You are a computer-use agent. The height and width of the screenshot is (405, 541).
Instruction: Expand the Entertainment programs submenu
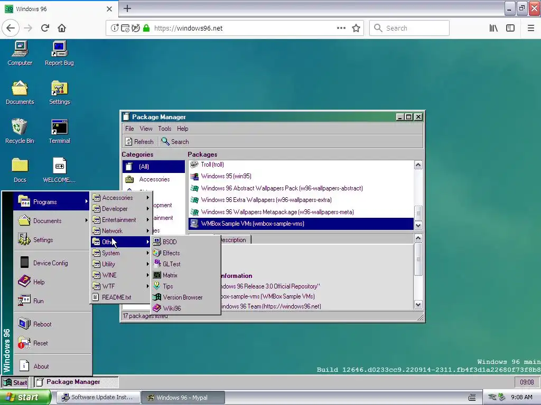[121, 219]
